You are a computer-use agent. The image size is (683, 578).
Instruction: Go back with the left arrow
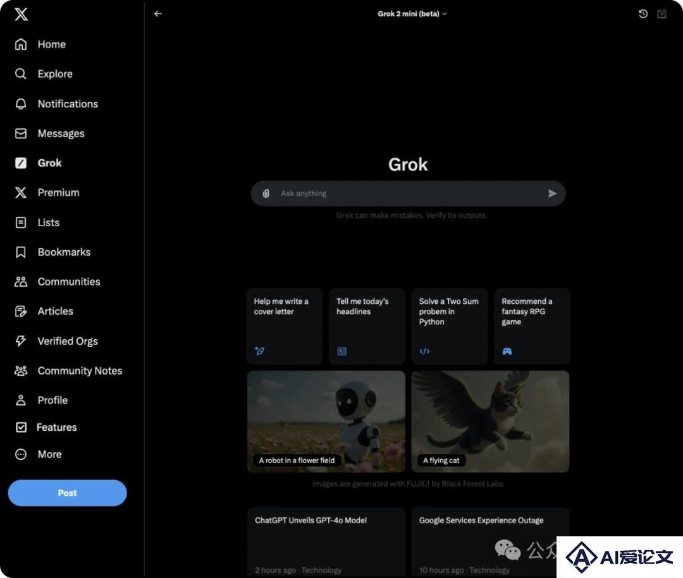(x=158, y=14)
